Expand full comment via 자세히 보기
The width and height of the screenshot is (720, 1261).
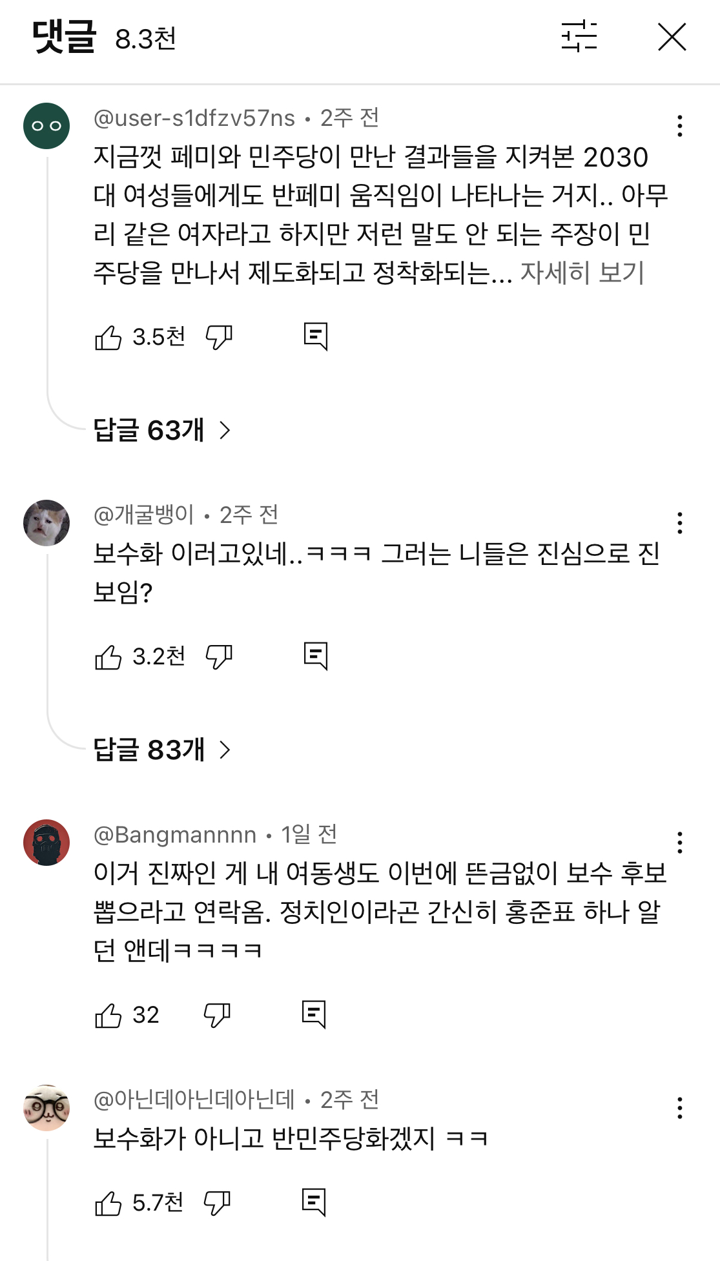click(582, 273)
